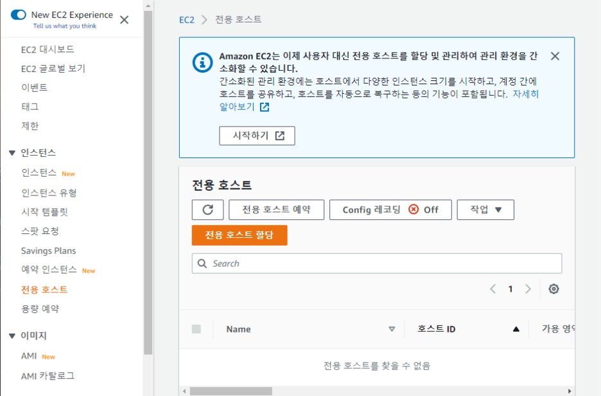Image resolution: width=601 pixels, height=396 pixels.
Task: Open 용량 예약 in sidebar
Action: [x=40, y=309]
